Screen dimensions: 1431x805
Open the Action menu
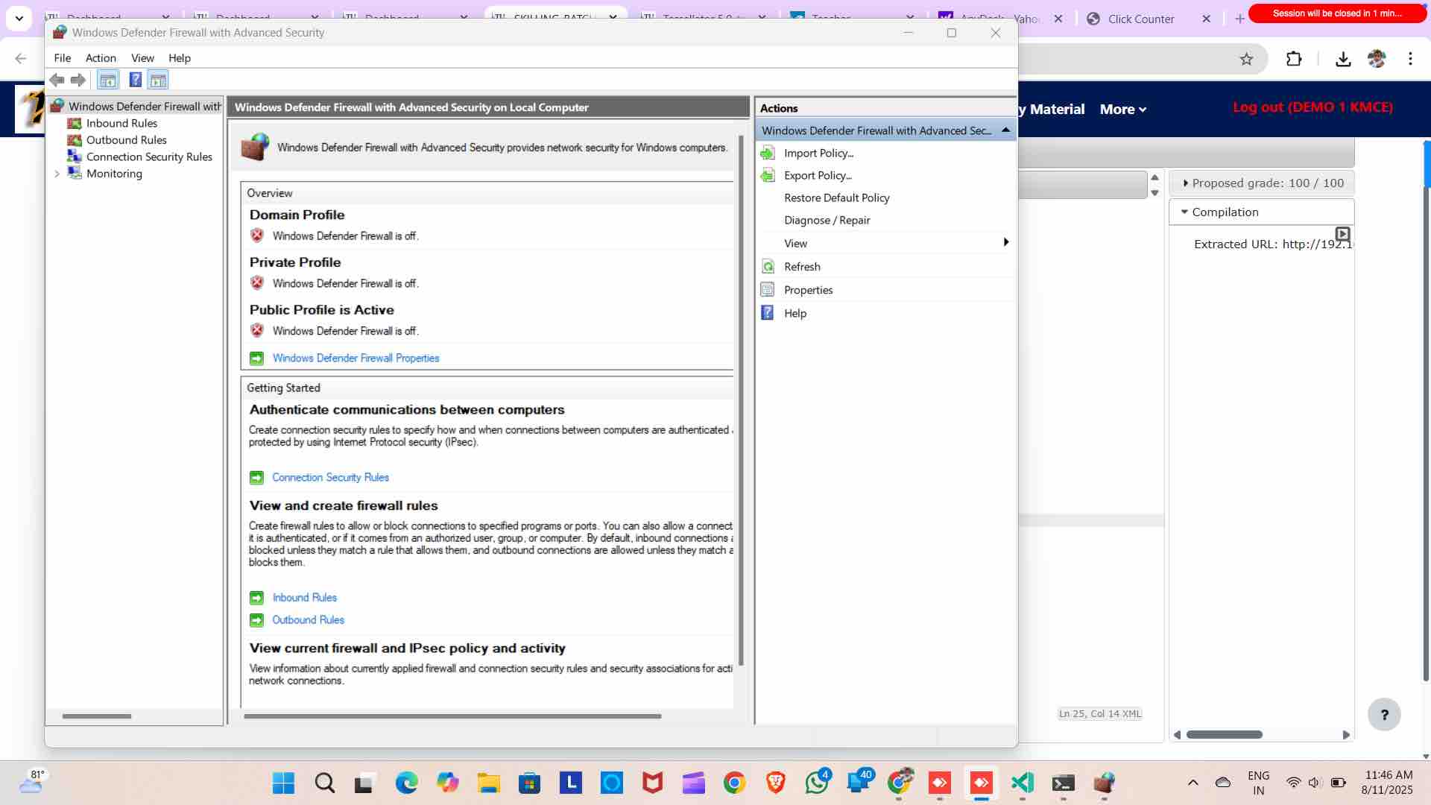[101, 58]
